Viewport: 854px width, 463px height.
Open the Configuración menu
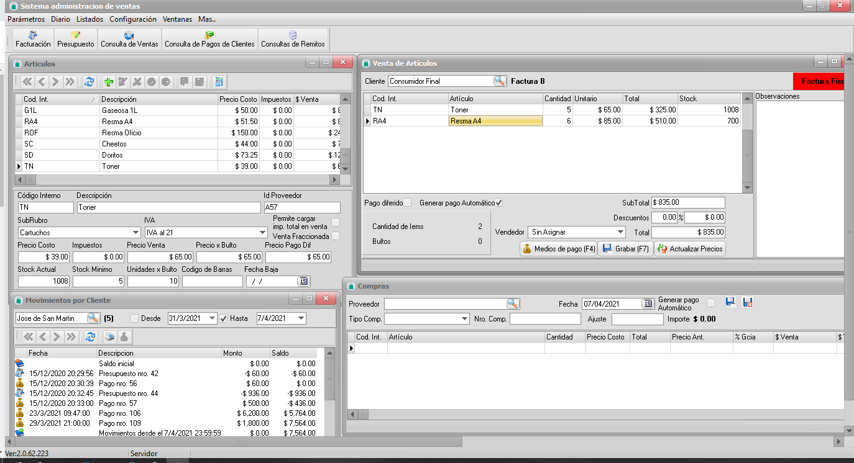coord(133,19)
